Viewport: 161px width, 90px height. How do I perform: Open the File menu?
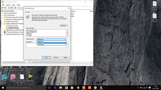pyautogui.click(x=3, y=5)
